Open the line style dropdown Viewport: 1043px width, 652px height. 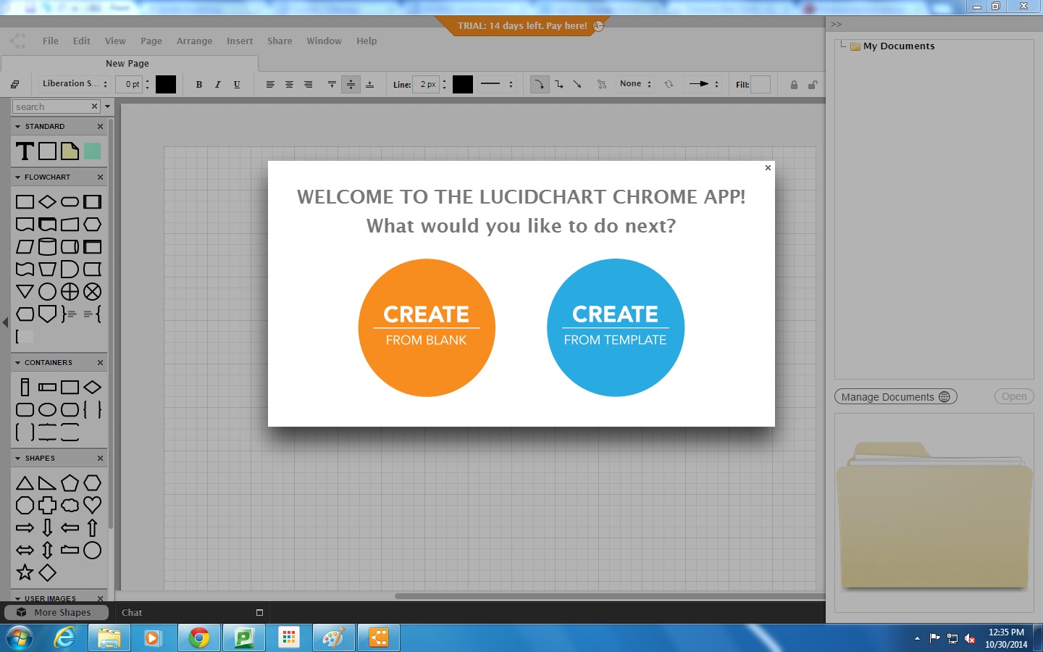click(x=497, y=84)
